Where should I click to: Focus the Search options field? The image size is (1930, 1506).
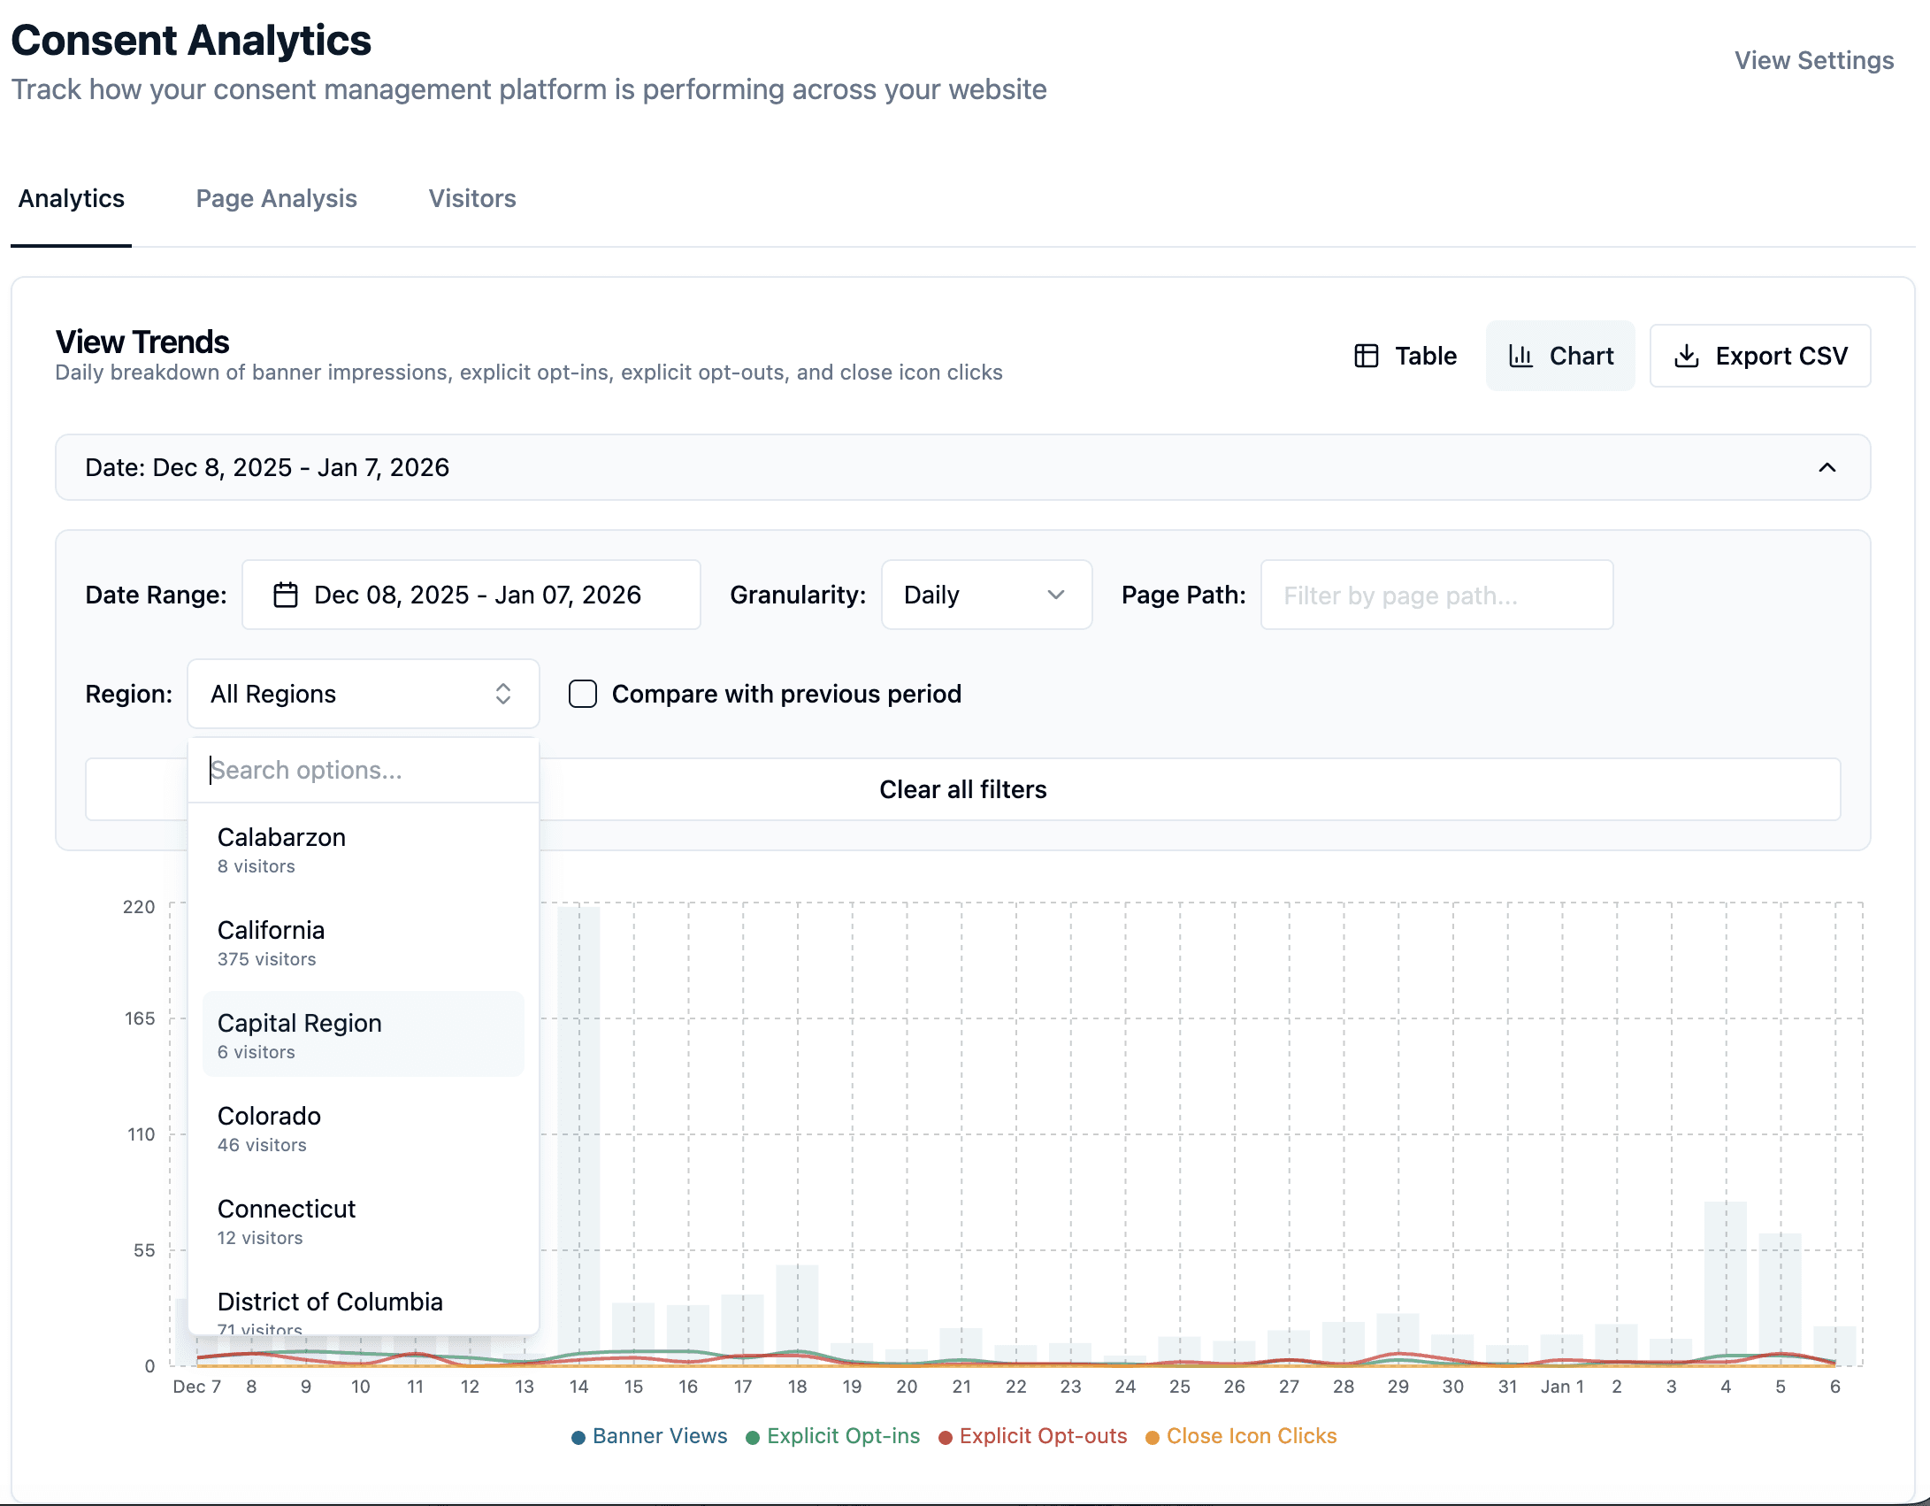coord(363,770)
